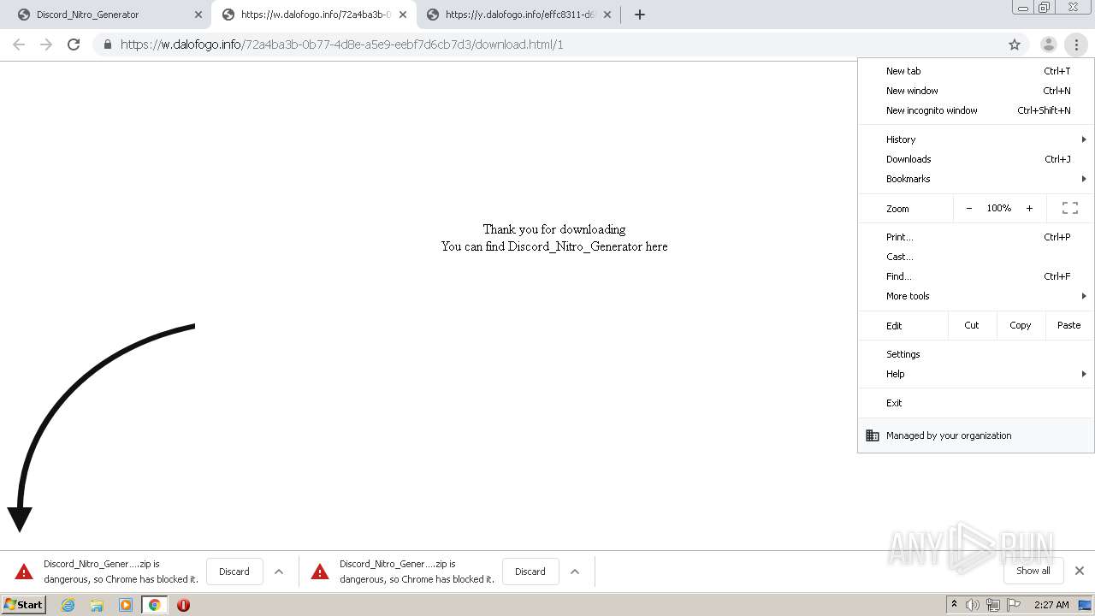The width and height of the screenshot is (1095, 616).
Task: Increase zoom with plus button
Action: coord(1029,208)
